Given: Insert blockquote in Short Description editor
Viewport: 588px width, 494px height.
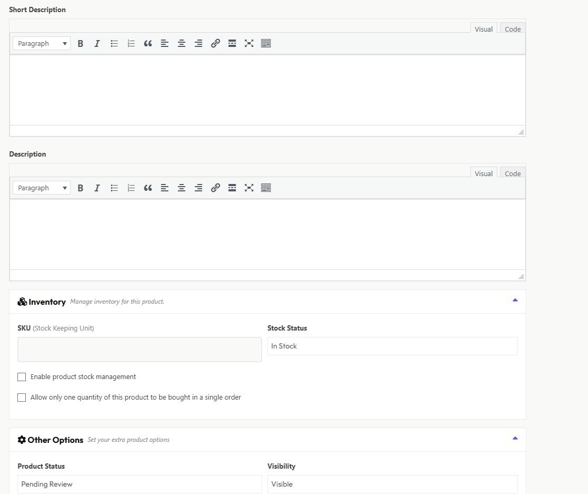Looking at the screenshot, I should pyautogui.click(x=148, y=44).
